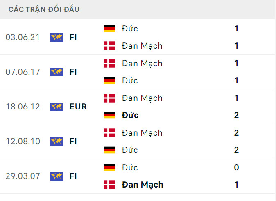The width and height of the screenshot is (276, 201).
Task: Click Đức's score of 0 in 29.03.07 match
Action: tap(237, 167)
